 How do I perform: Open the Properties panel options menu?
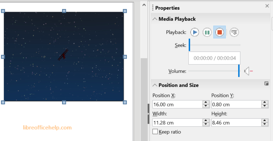153,8
